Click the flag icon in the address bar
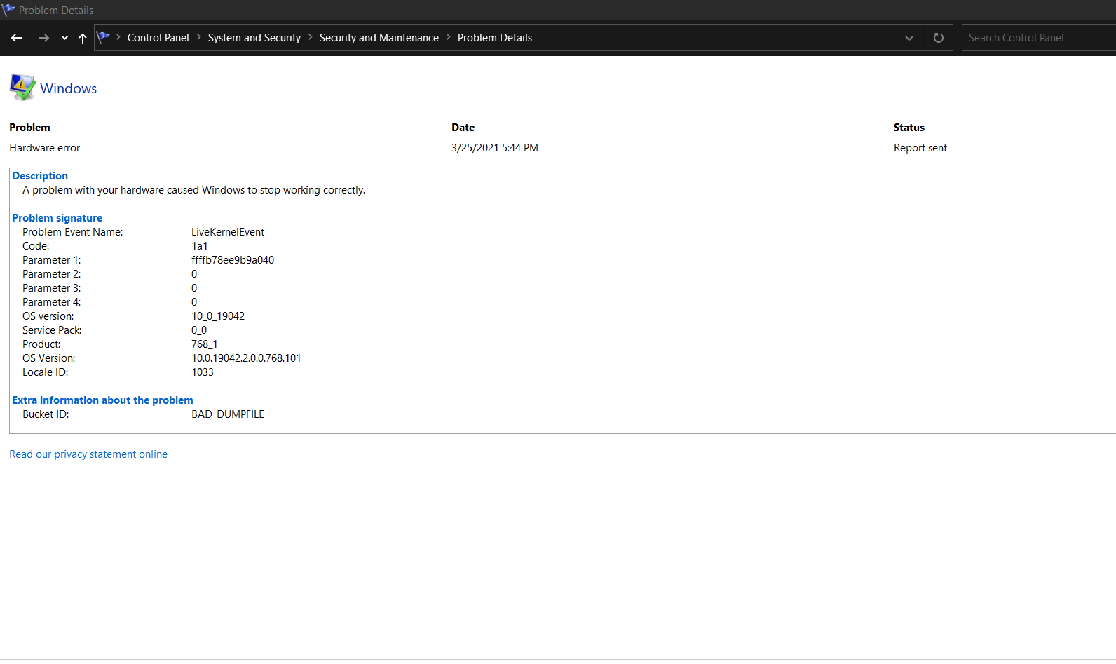1116x664 pixels. [x=103, y=37]
